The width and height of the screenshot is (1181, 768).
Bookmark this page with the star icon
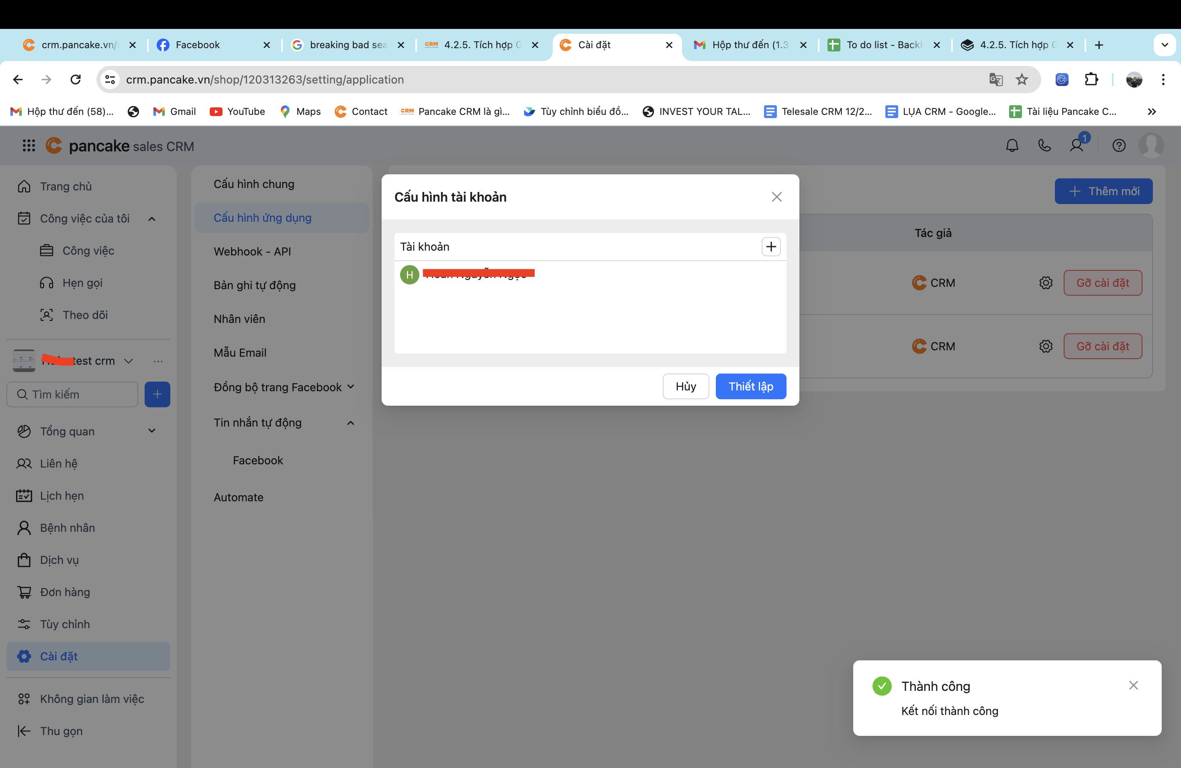click(1022, 80)
